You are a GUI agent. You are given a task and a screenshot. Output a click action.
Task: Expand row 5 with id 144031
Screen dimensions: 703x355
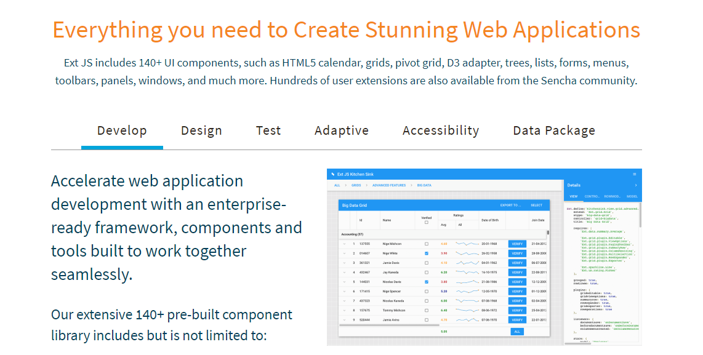click(344, 282)
